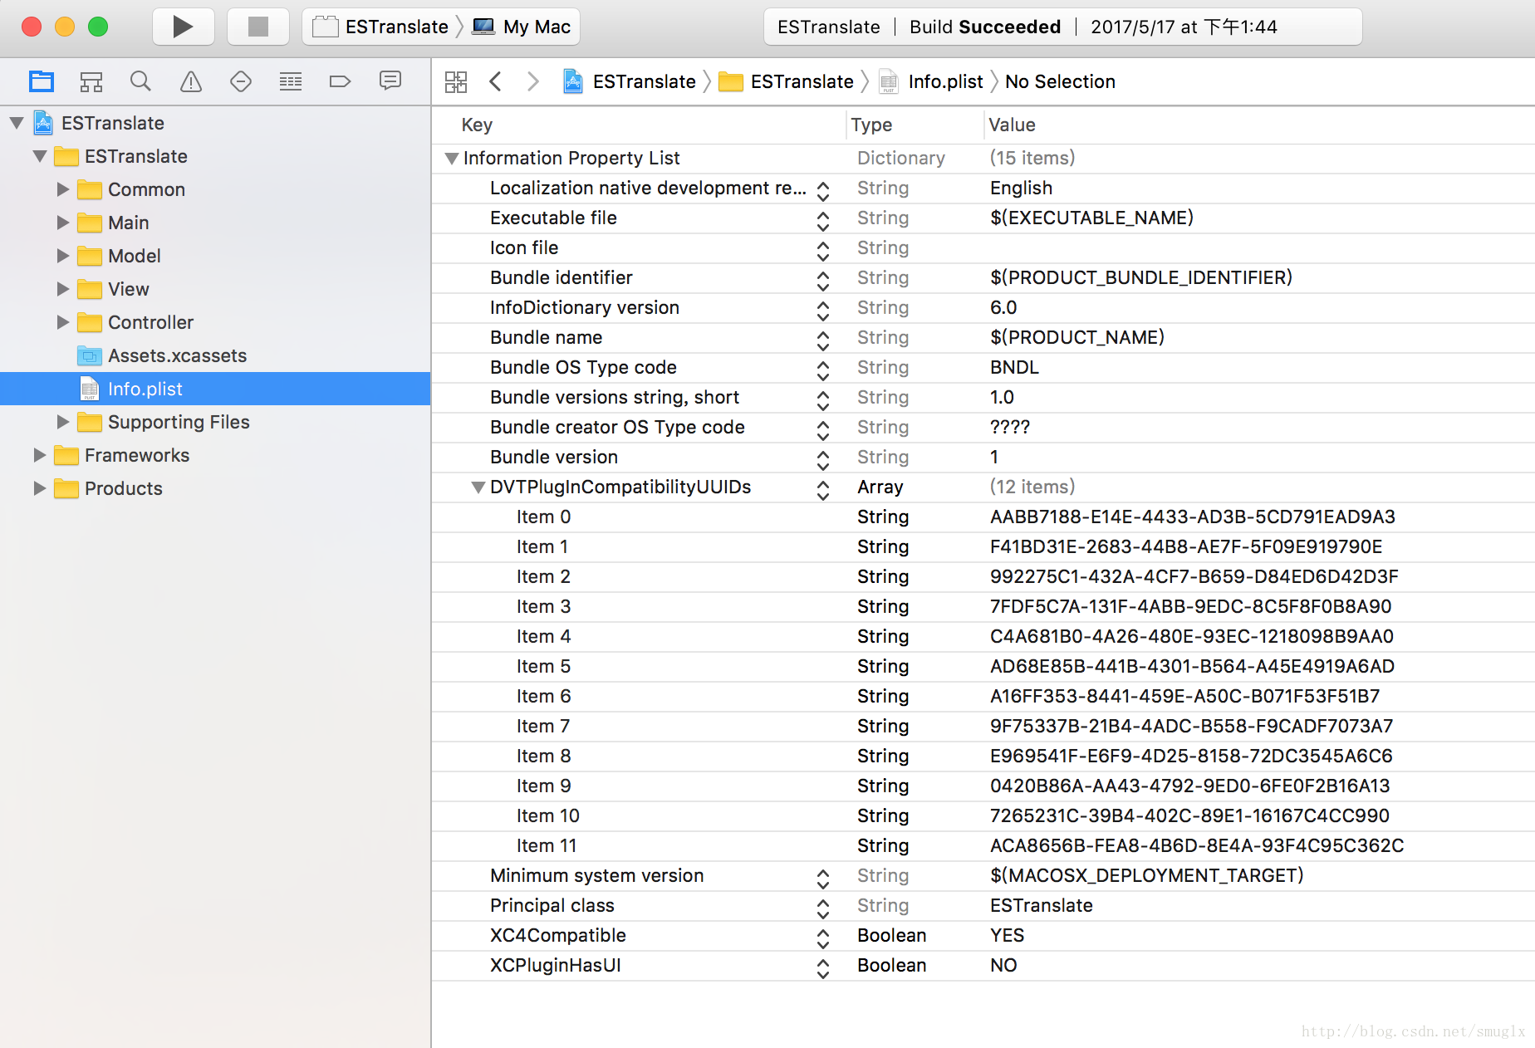The image size is (1535, 1048).
Task: Select Bundle creator OS Type code row
Action: tap(983, 427)
